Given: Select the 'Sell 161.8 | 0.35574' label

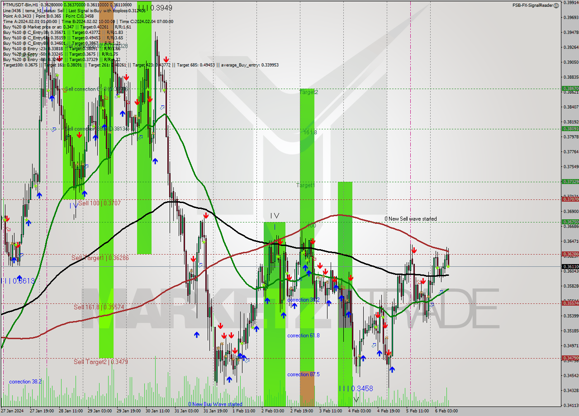Looking at the screenshot, I should point(99,307).
